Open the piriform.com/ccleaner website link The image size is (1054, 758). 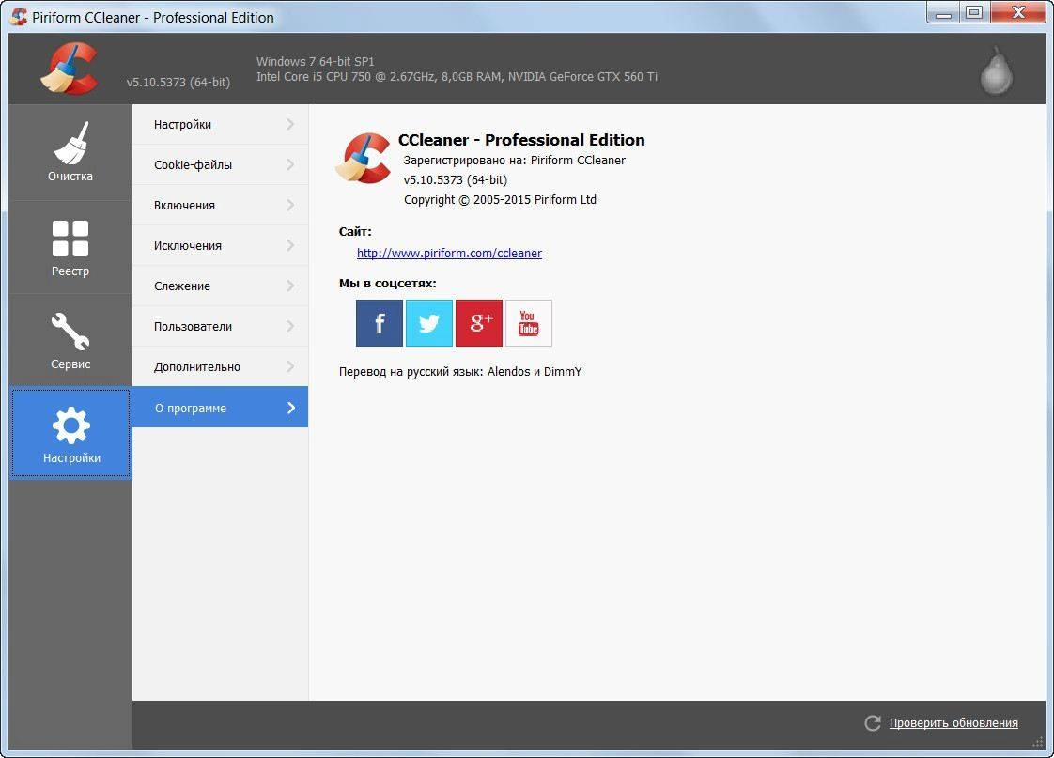coord(449,254)
